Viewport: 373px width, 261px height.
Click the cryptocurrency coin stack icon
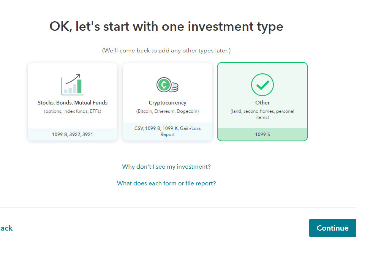click(x=168, y=85)
